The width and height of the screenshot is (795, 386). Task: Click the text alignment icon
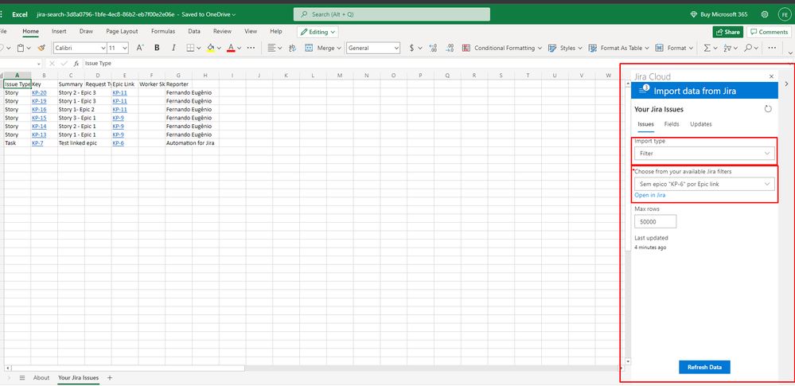pyautogui.click(x=271, y=48)
